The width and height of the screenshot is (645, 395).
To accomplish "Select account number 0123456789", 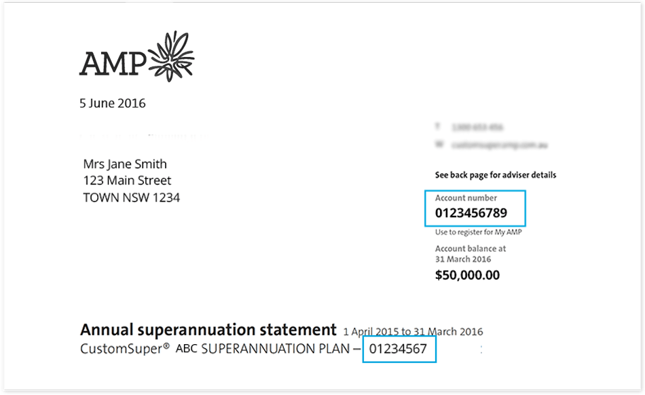I will click(471, 213).
